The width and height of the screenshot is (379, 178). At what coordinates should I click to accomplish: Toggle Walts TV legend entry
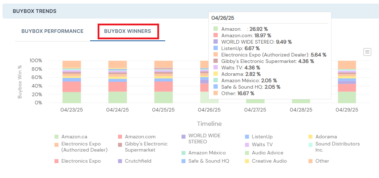click(x=259, y=145)
